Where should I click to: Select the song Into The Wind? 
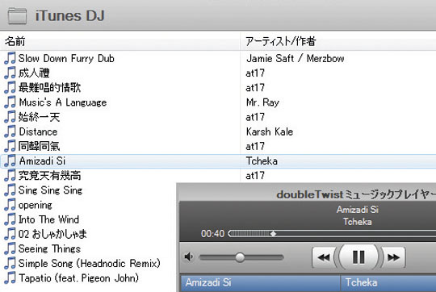[48, 219]
